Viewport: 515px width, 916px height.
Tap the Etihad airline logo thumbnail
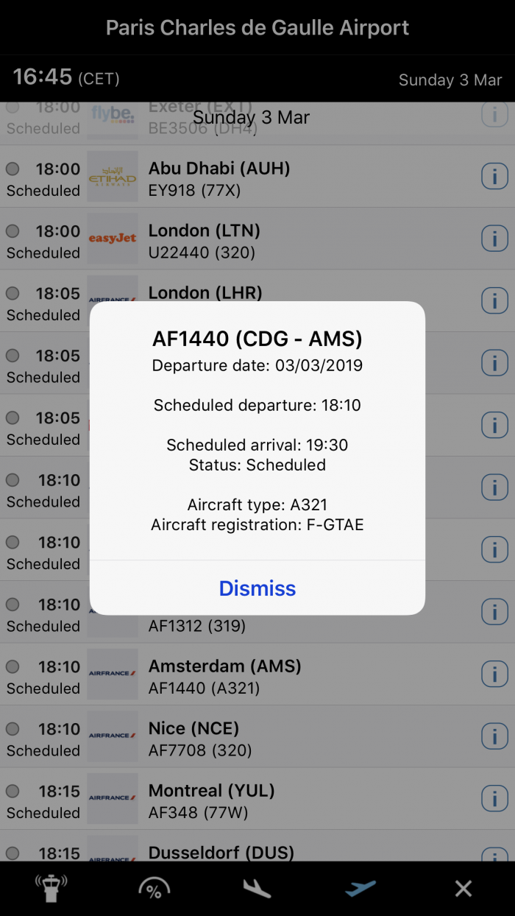113,177
